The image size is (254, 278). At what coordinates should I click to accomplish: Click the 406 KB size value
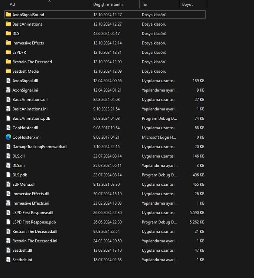[x=198, y=175]
